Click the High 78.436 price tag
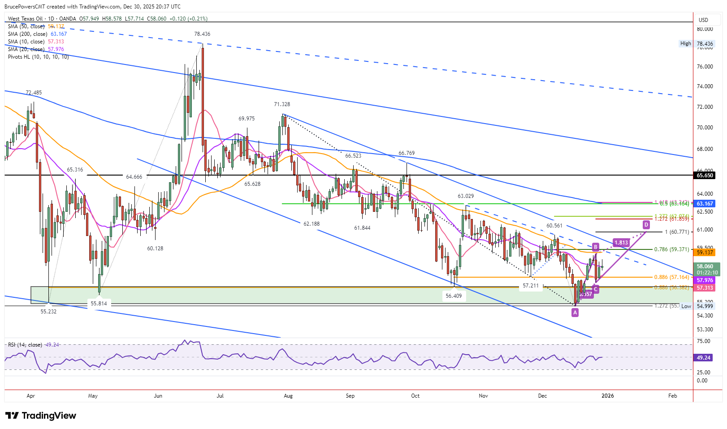The width and height of the screenshot is (727, 429). [697, 43]
